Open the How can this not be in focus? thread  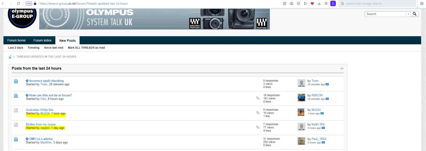point(50,95)
